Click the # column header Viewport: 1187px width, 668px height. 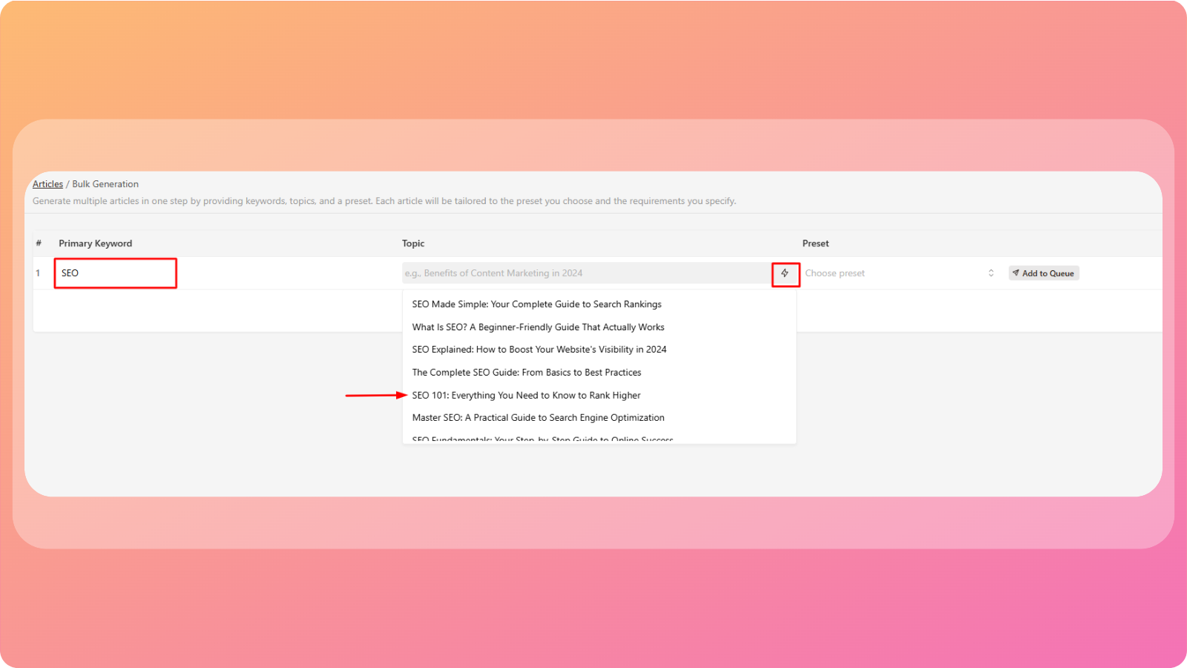click(x=39, y=243)
